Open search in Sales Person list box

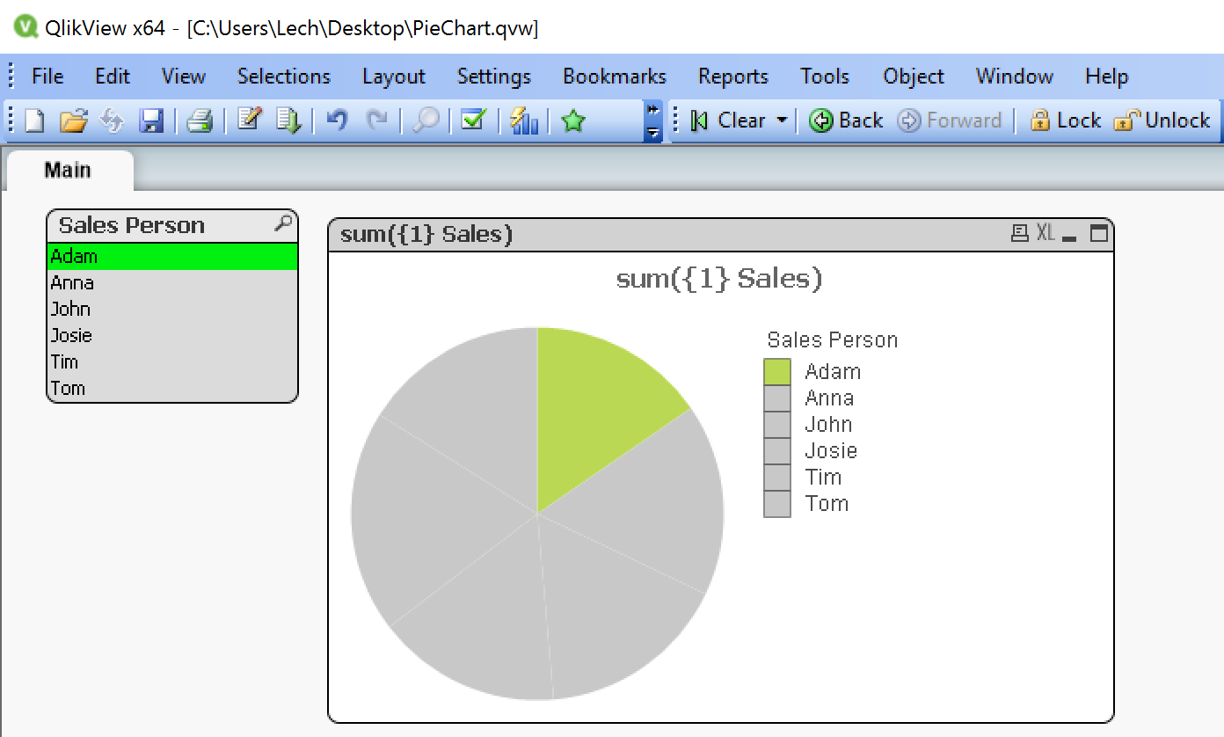click(283, 224)
